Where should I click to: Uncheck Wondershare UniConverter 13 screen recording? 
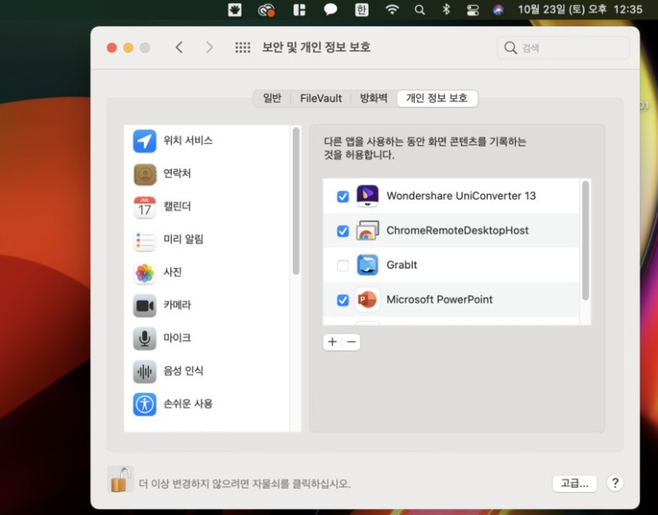[x=343, y=197]
